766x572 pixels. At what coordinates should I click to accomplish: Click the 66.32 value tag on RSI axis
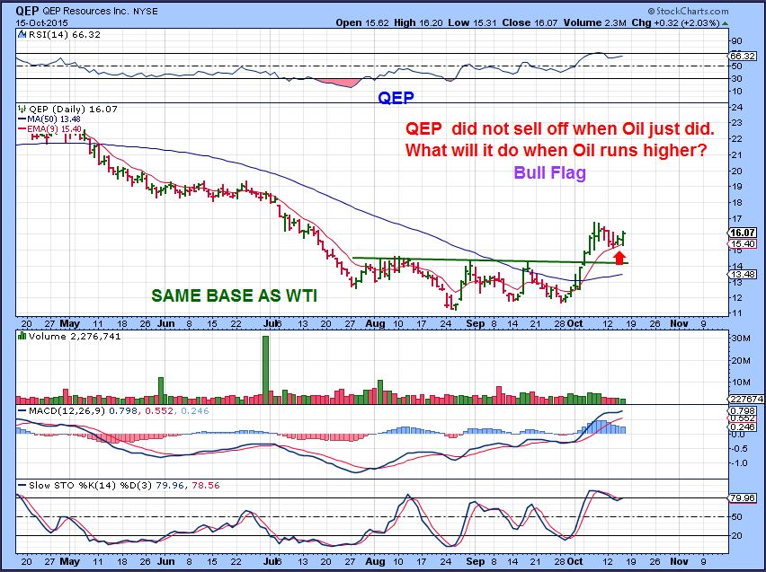[743, 57]
